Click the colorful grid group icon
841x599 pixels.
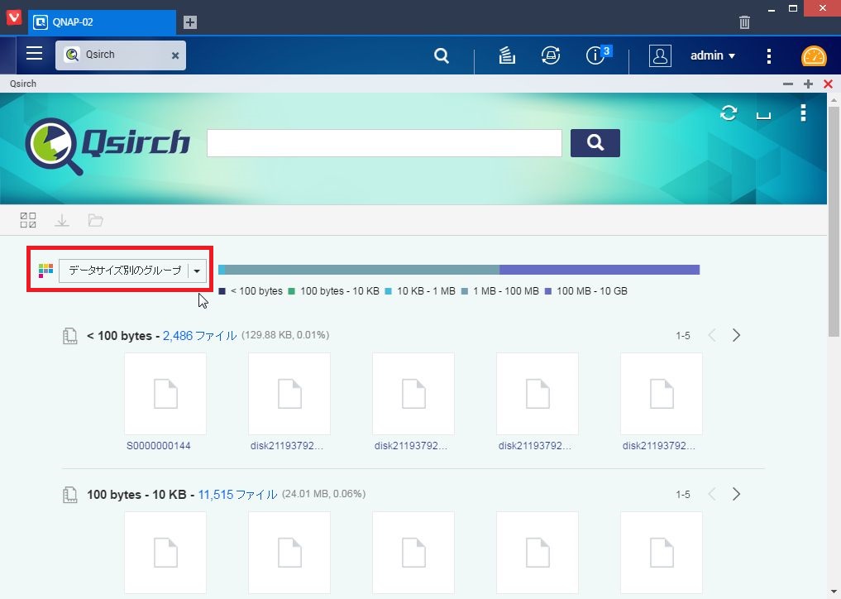(x=45, y=271)
